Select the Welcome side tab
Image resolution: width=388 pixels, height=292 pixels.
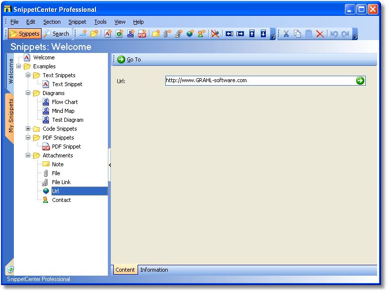tap(10, 71)
